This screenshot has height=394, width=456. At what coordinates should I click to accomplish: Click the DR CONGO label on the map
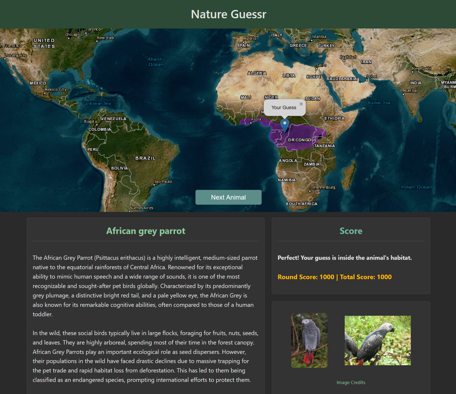[300, 140]
